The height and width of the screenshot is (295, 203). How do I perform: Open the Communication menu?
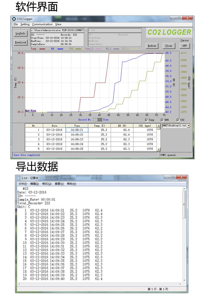coord(42,24)
